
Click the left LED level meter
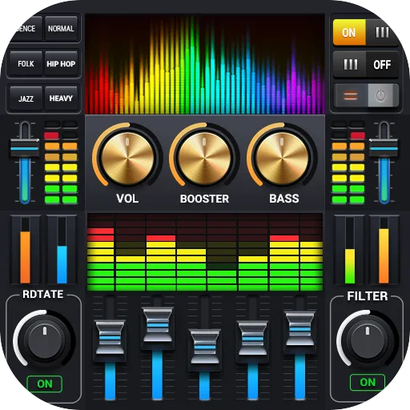61,163
